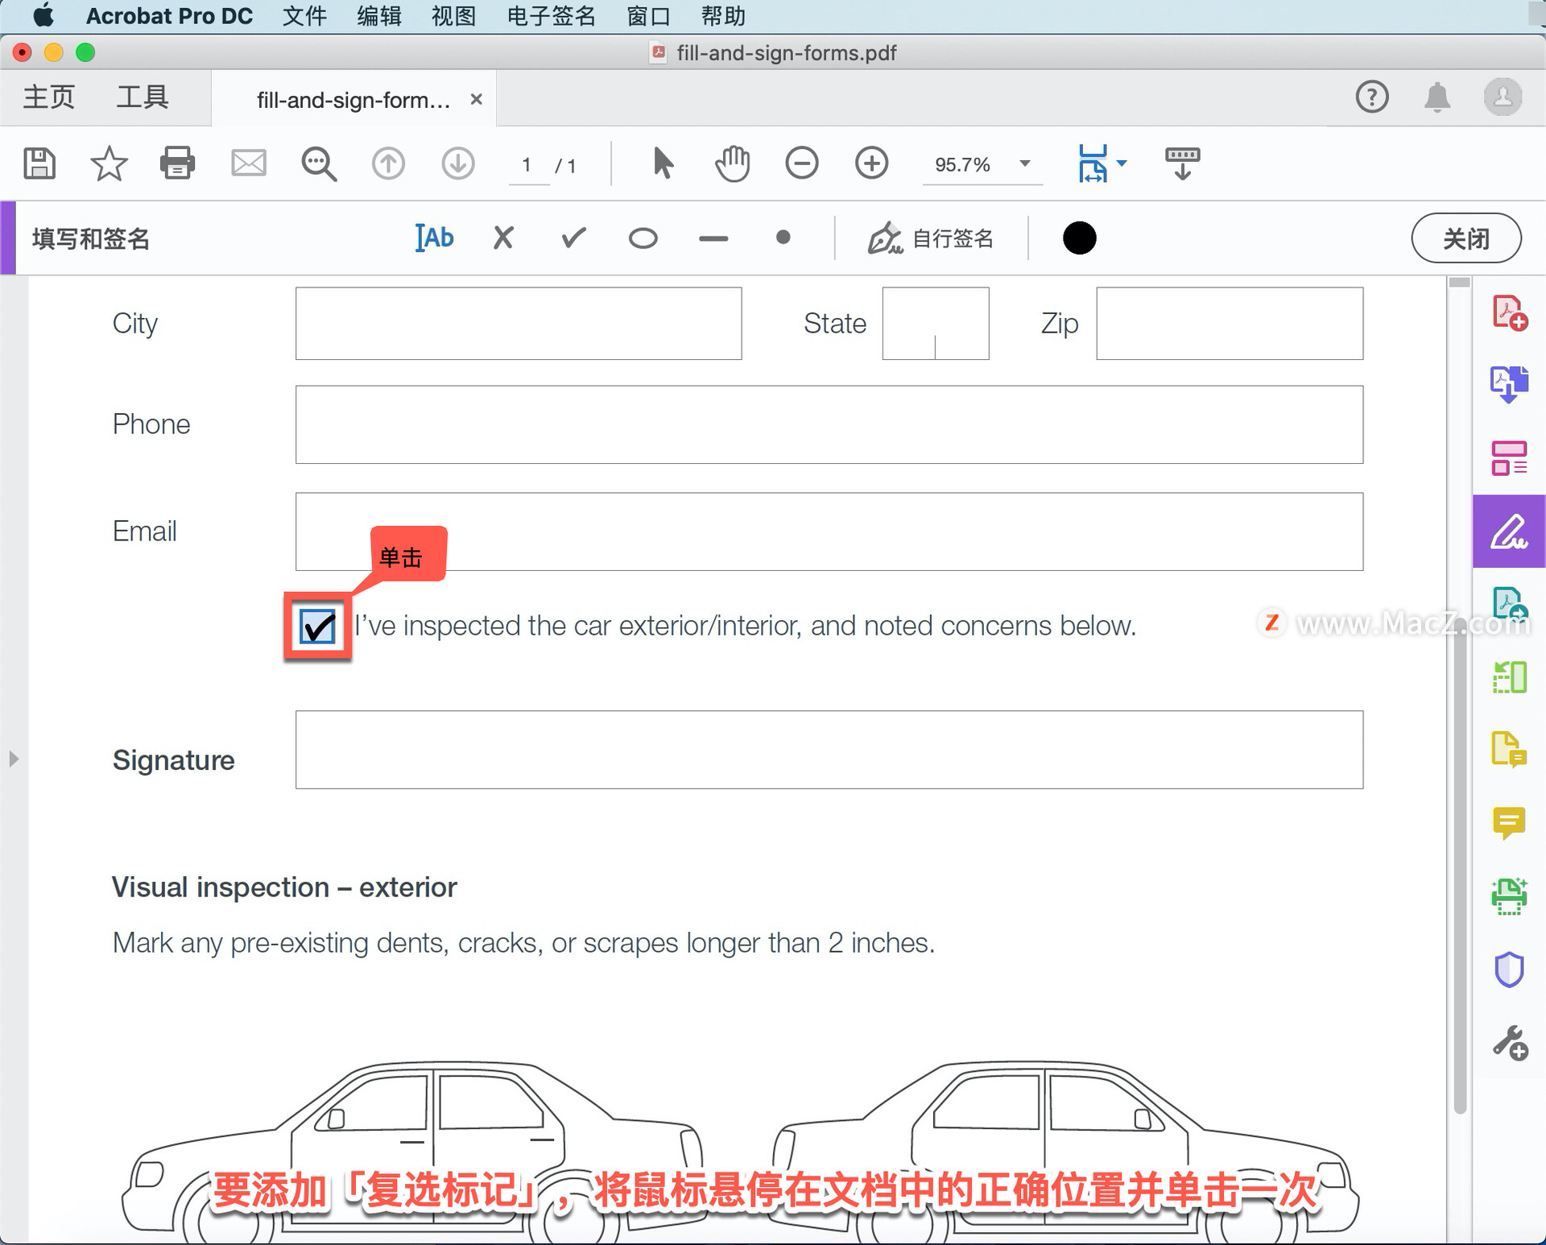The height and width of the screenshot is (1245, 1546).
Task: Open the Apple menu
Action: coord(43,15)
